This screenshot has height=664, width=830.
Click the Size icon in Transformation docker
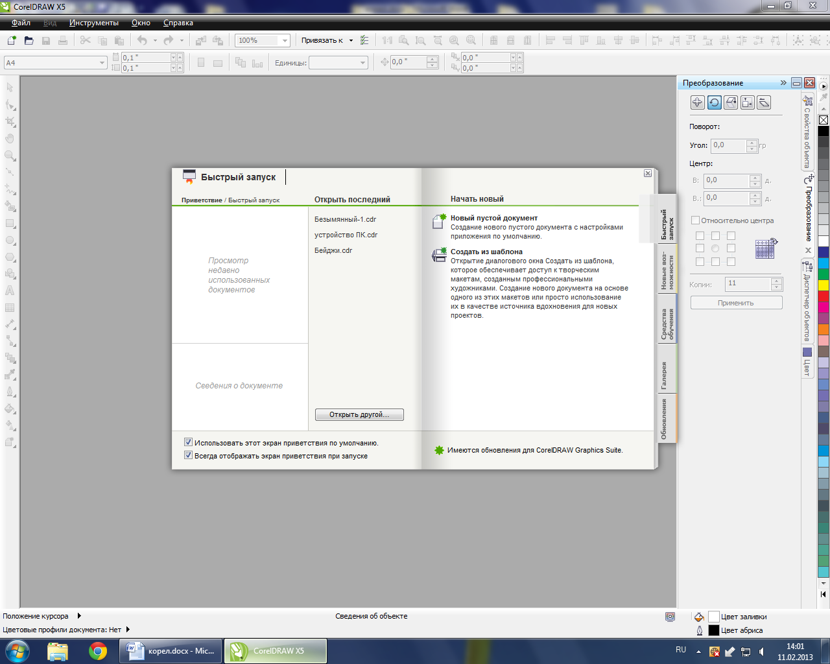[748, 102]
